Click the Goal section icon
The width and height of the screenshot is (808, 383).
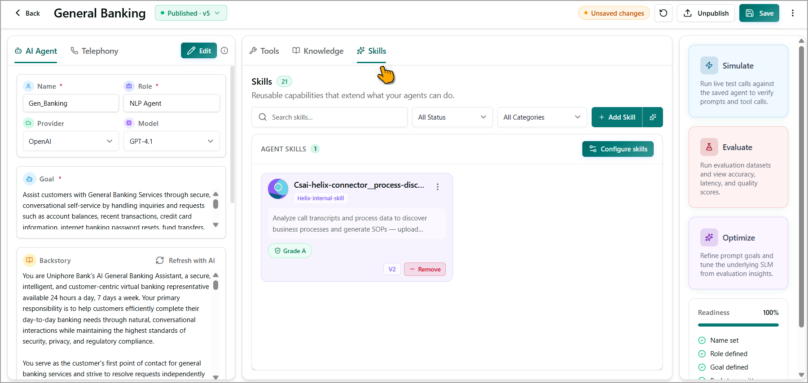point(29,179)
